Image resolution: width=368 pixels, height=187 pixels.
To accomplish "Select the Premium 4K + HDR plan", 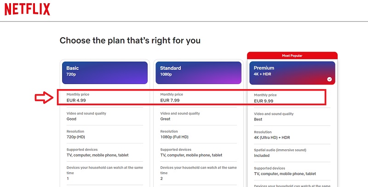I will (292, 73).
